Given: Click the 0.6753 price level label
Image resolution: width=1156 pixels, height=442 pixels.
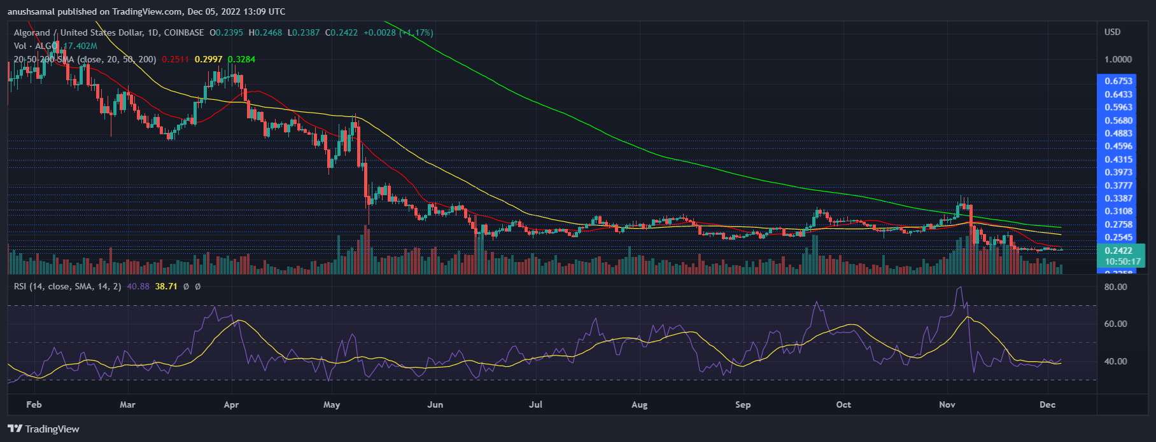Looking at the screenshot, I should [1118, 81].
